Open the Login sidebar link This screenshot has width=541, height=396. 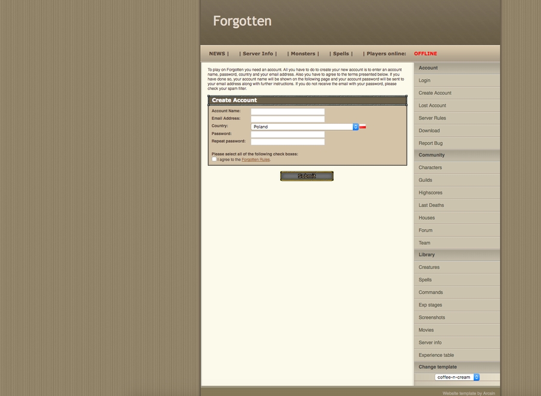(x=424, y=80)
